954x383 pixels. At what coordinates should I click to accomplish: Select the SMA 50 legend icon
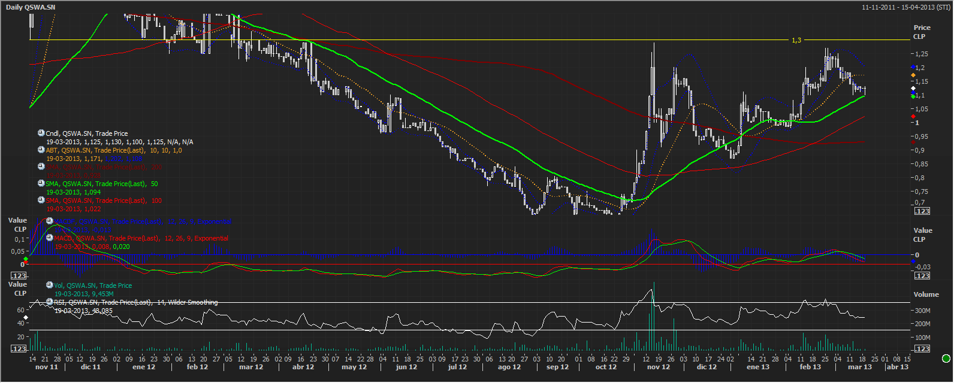click(x=41, y=184)
